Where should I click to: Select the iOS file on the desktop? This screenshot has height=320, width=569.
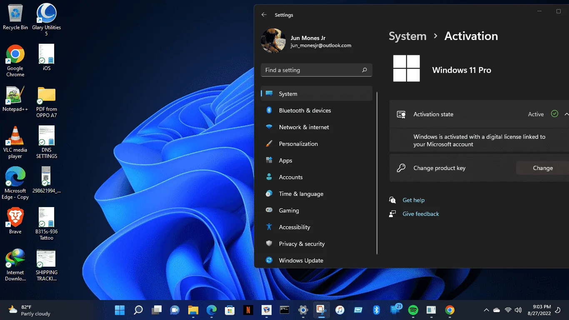tap(47, 57)
